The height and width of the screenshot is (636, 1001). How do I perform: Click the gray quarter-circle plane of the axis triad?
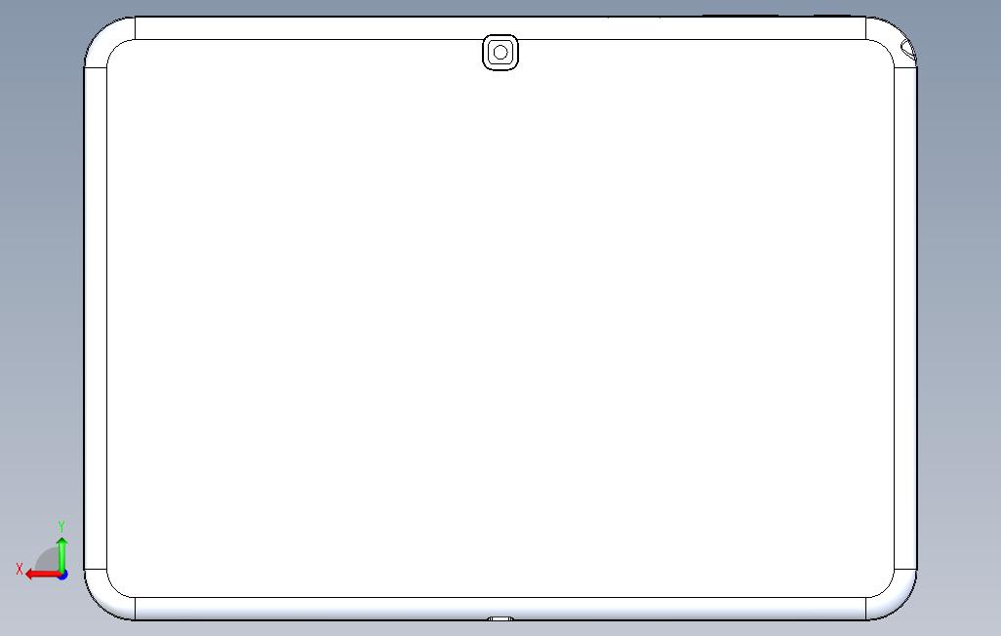[x=47, y=560]
